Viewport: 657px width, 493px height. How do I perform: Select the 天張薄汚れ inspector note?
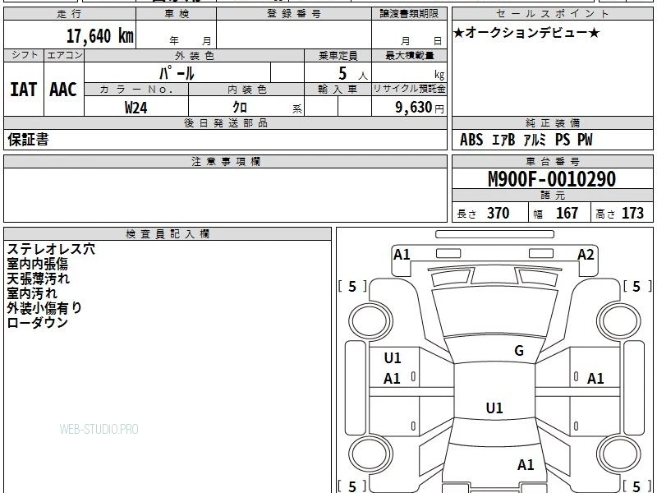click(x=38, y=279)
